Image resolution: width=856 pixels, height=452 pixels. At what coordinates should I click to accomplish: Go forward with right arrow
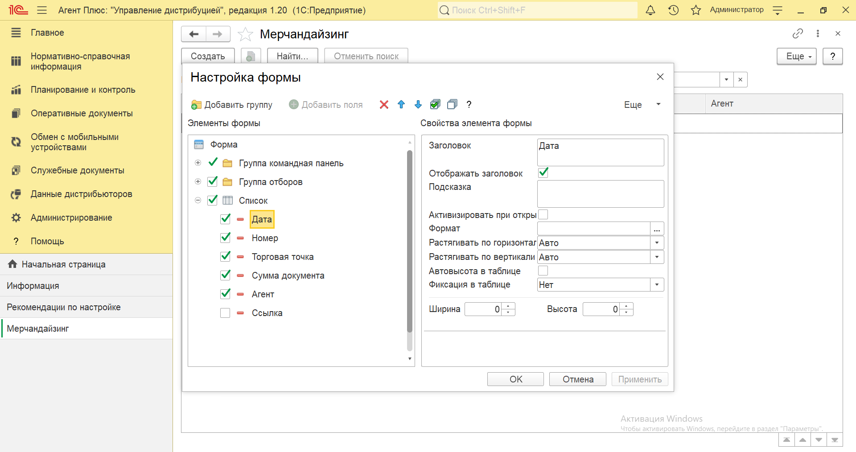[x=218, y=34]
